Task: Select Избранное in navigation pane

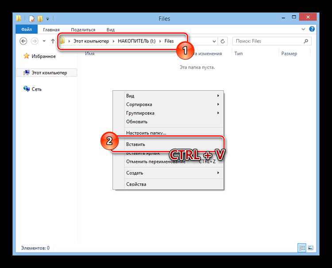Action: pos(44,56)
